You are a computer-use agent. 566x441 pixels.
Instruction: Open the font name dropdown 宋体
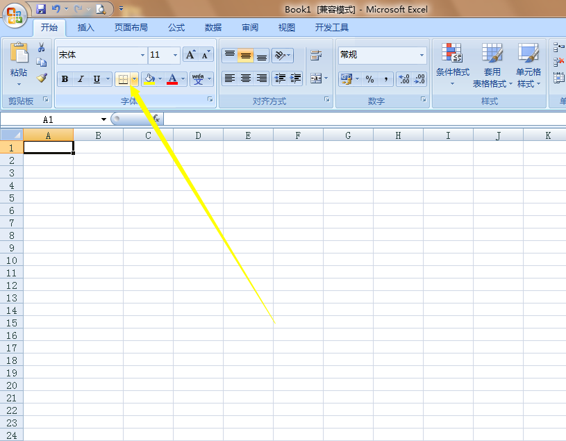[142, 56]
